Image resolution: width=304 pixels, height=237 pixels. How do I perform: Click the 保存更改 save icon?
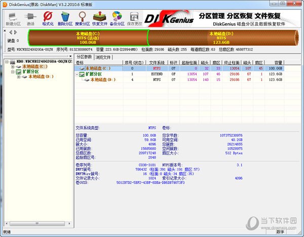click(134, 19)
